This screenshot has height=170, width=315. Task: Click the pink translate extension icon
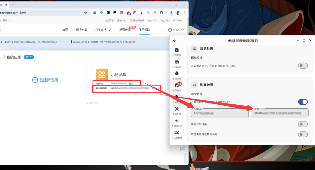(x=122, y=13)
